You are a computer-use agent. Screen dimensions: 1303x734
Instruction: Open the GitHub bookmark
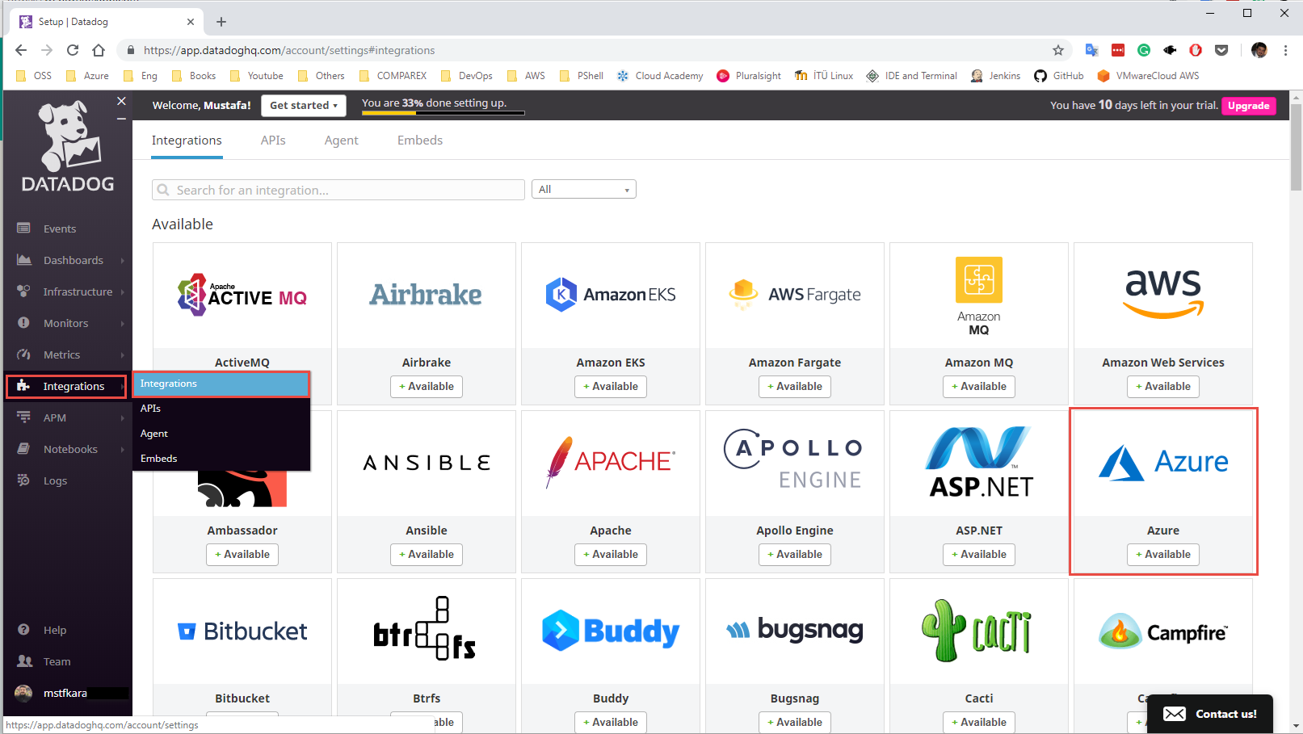click(1059, 76)
